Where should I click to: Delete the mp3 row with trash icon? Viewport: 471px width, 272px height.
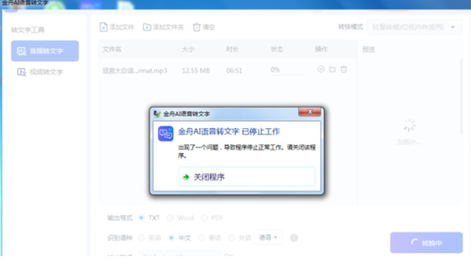point(344,69)
